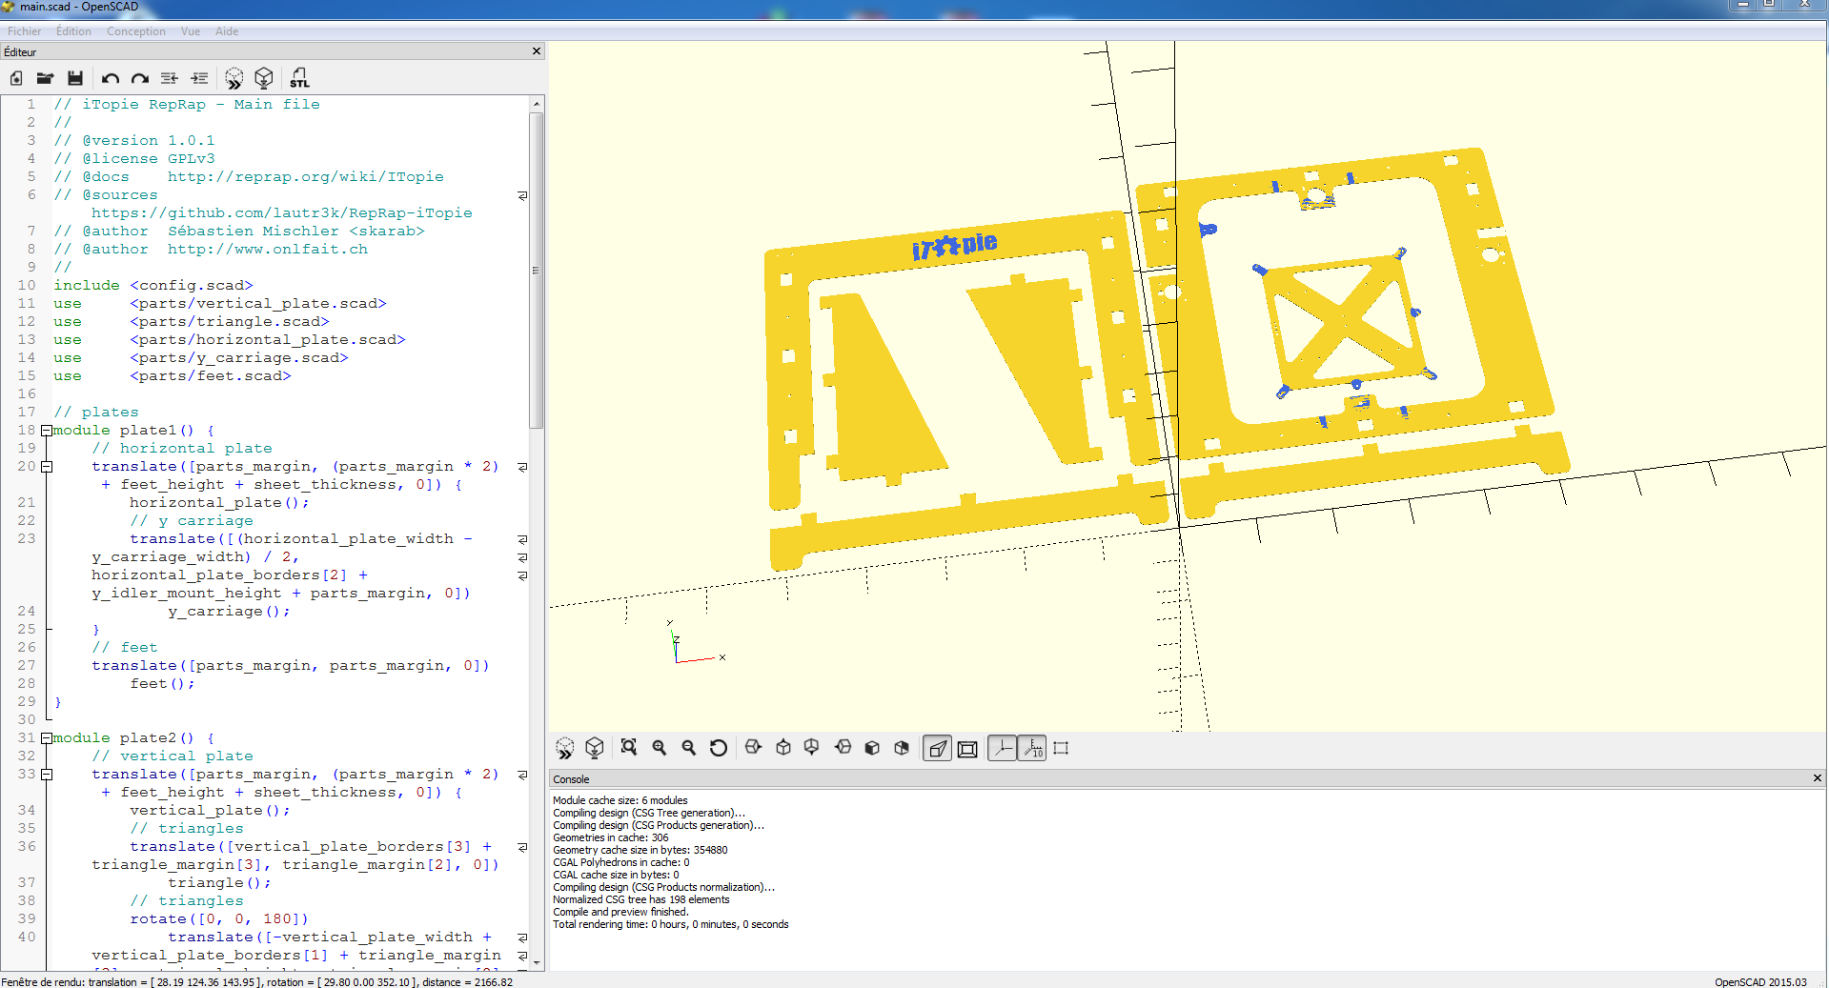Run Preview from the editor toolbar
The width and height of the screenshot is (1829, 988).
click(x=234, y=78)
